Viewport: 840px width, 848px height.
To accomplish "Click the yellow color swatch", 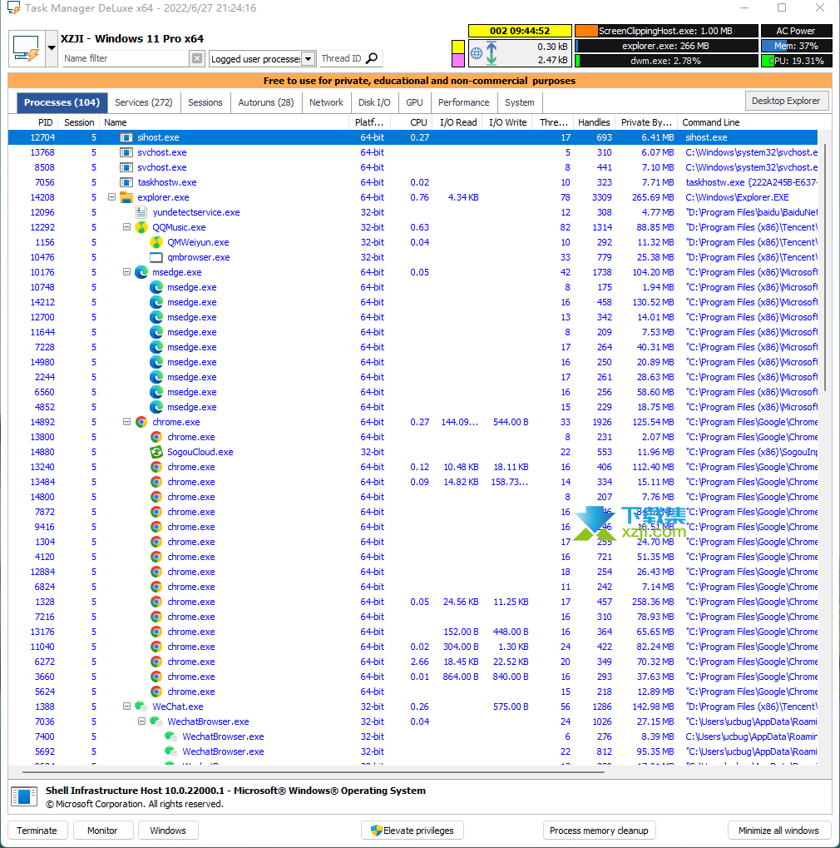I will pyautogui.click(x=457, y=47).
